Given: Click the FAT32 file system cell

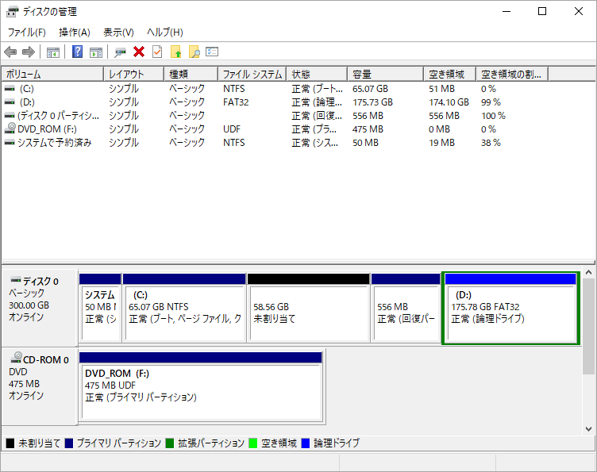Looking at the screenshot, I should click(236, 102).
